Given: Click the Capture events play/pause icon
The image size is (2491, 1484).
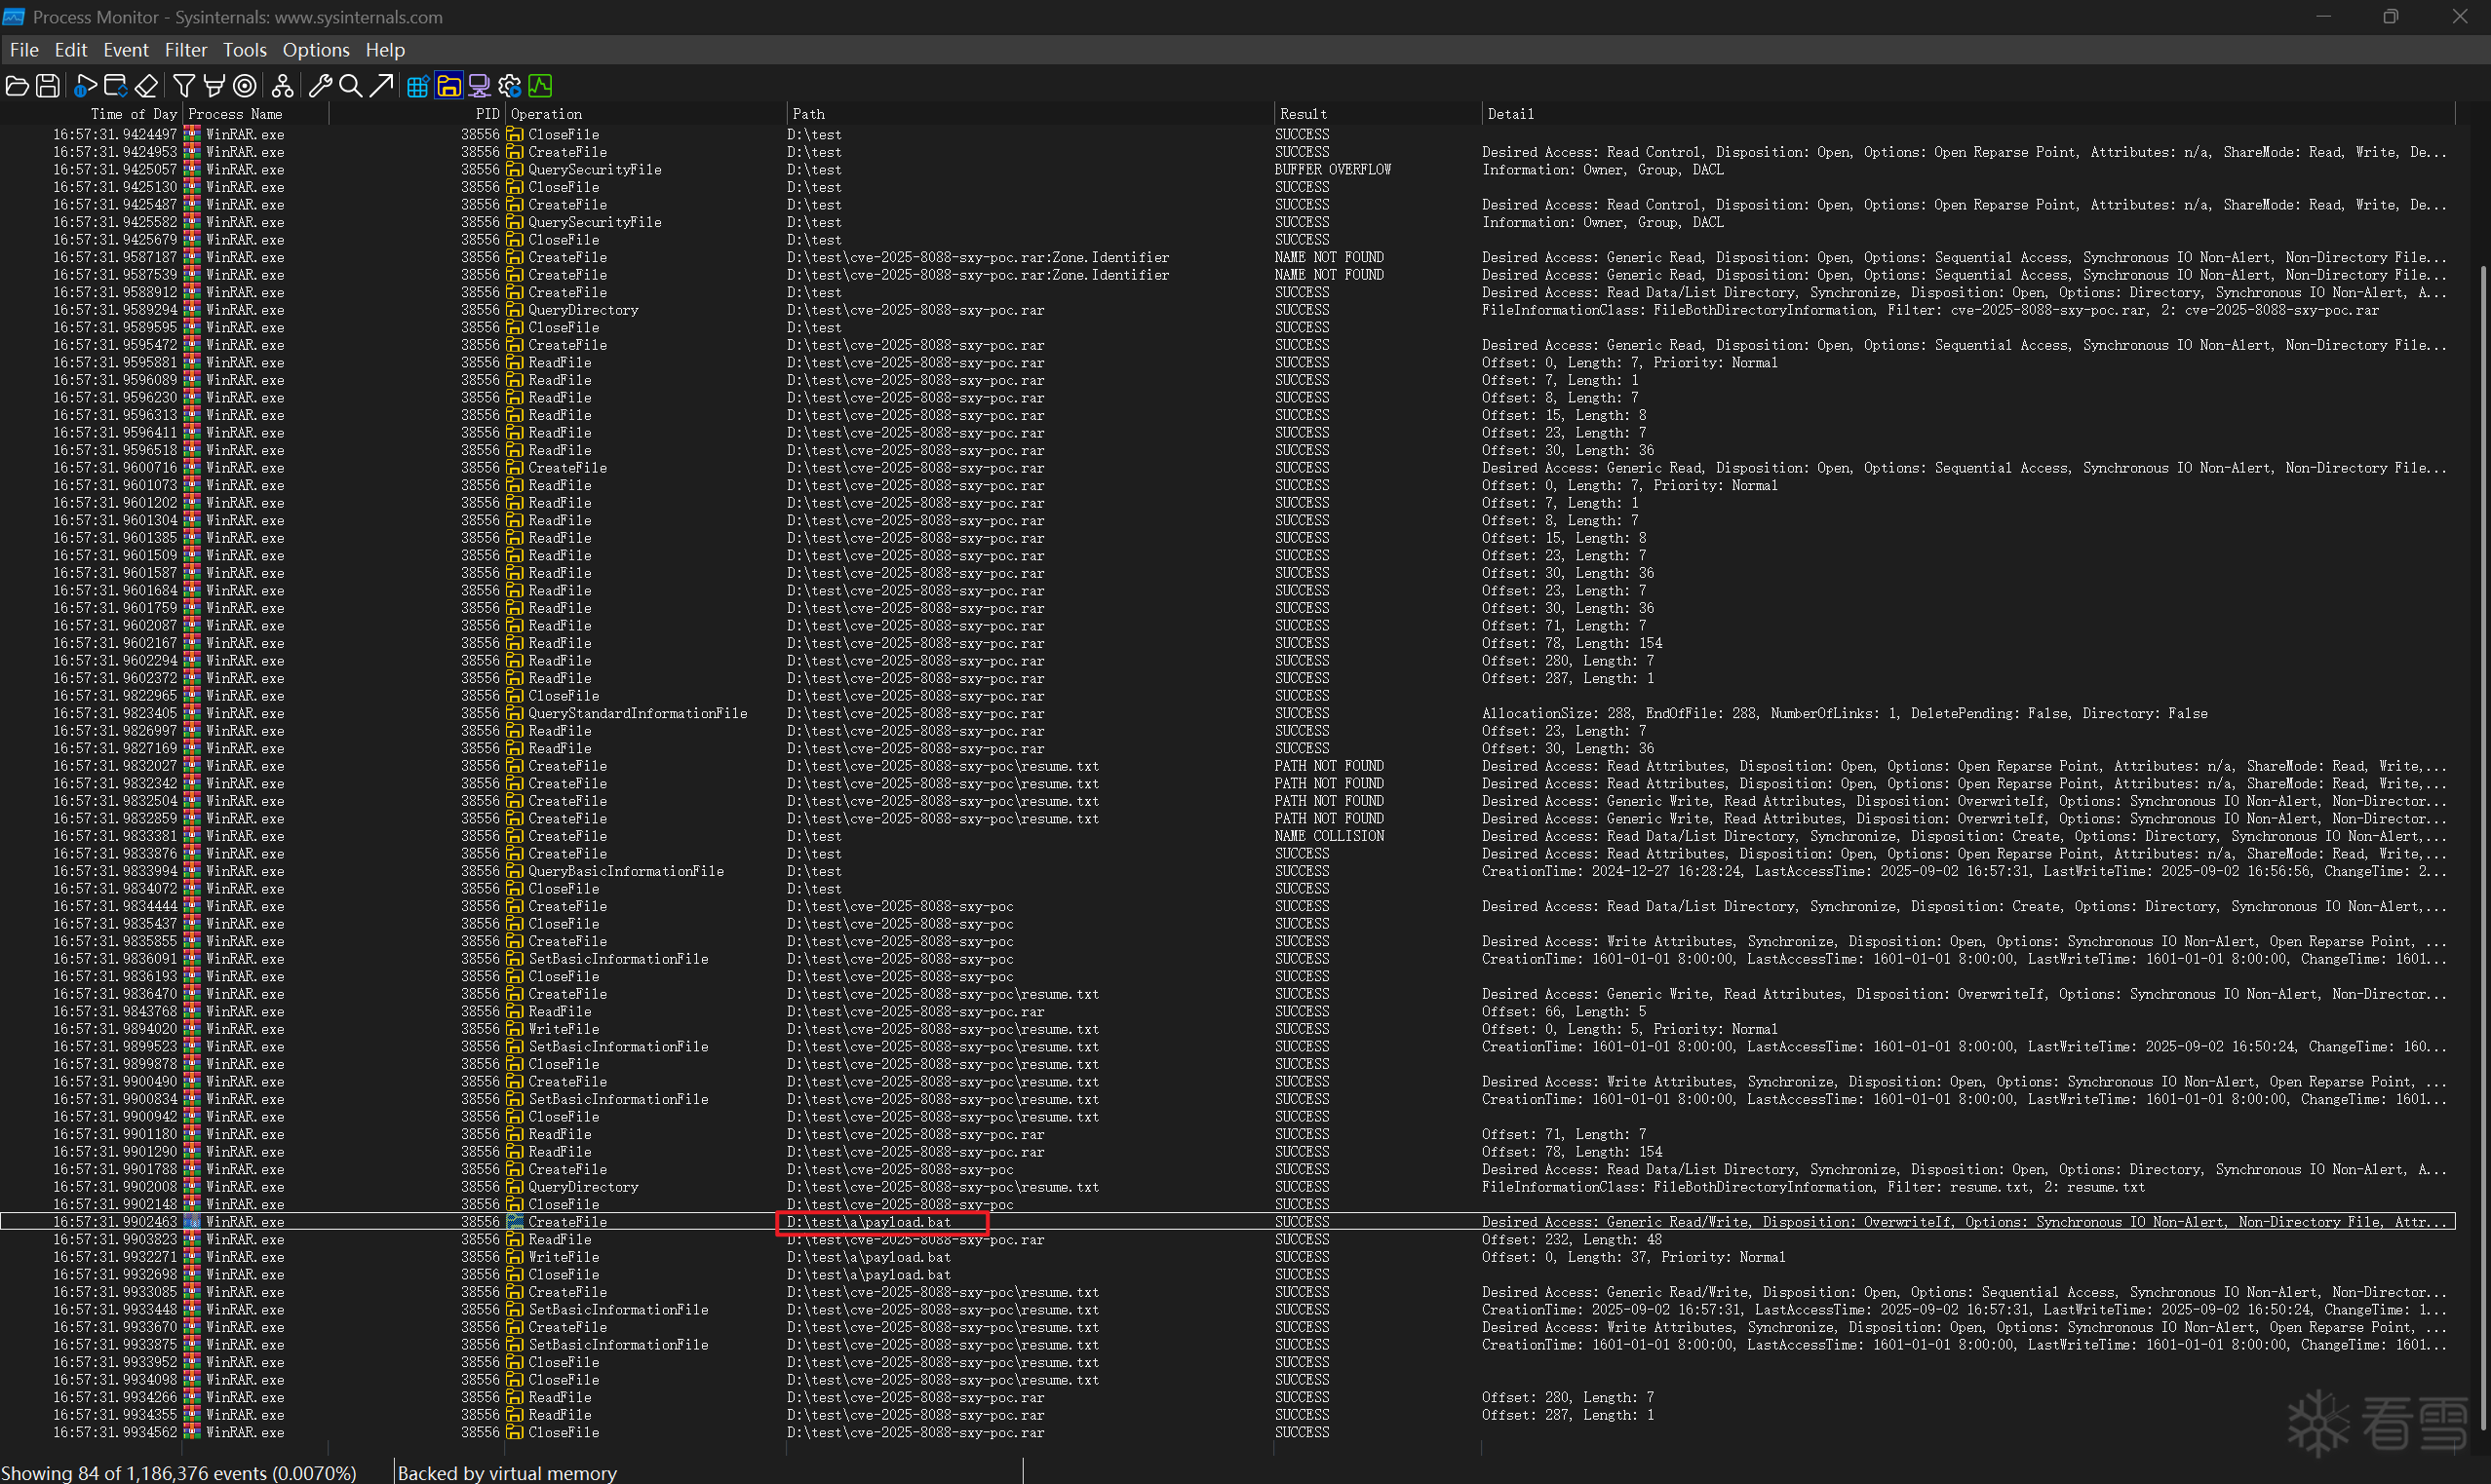Looking at the screenshot, I should [x=86, y=86].
